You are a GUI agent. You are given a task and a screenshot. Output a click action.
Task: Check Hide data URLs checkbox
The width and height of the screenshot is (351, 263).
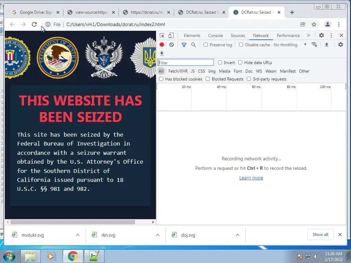pyautogui.click(x=240, y=62)
